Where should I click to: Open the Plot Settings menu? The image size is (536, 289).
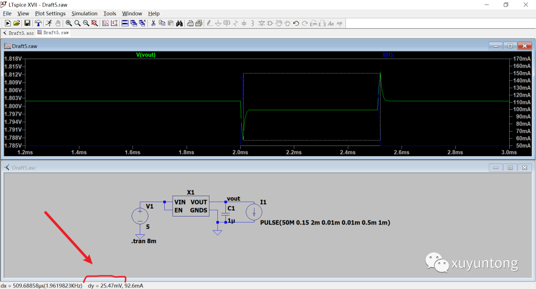coord(50,13)
